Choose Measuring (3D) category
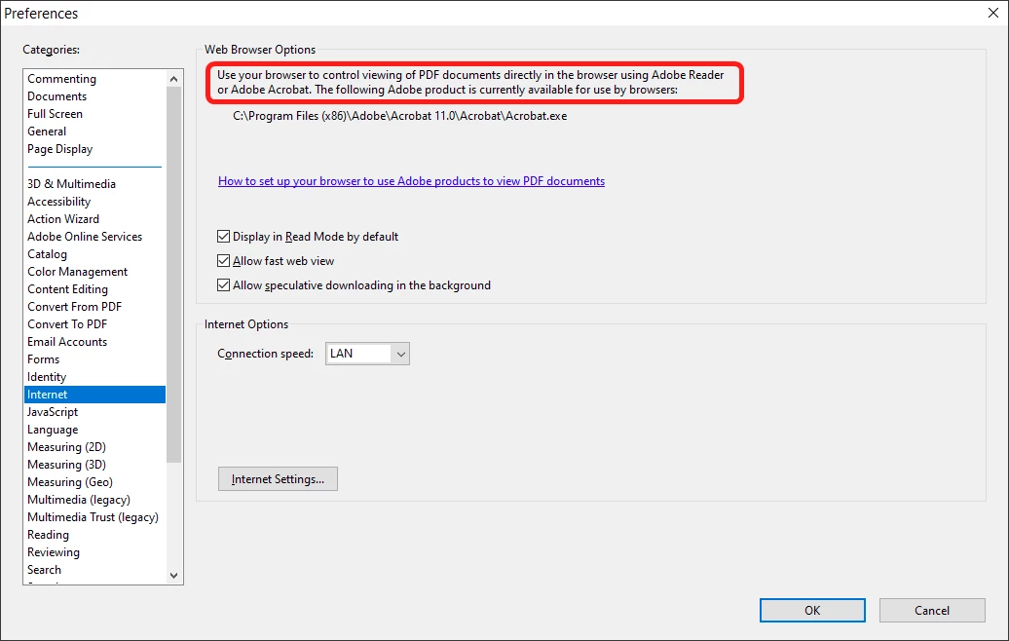This screenshot has width=1009, height=641. point(94,465)
